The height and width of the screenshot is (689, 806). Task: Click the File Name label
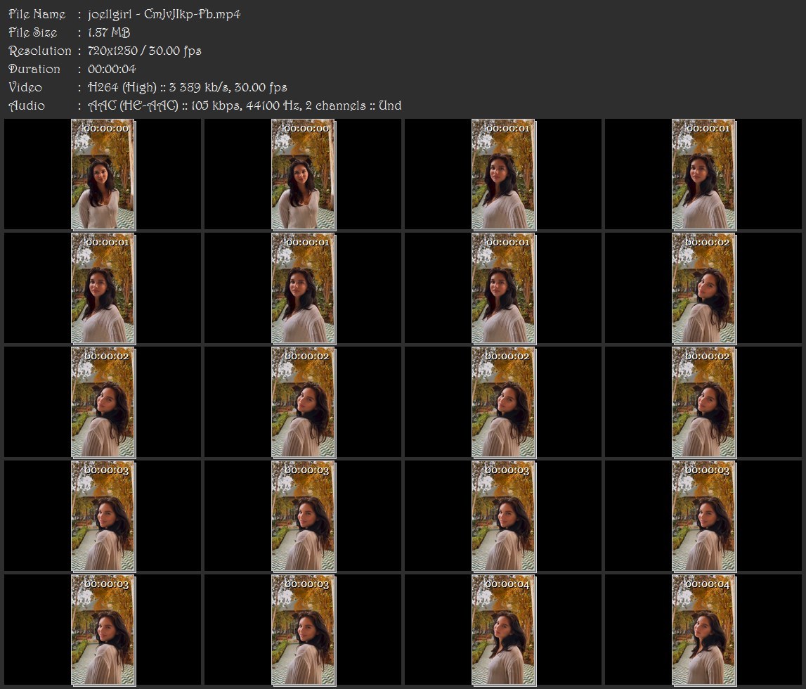pyautogui.click(x=37, y=14)
